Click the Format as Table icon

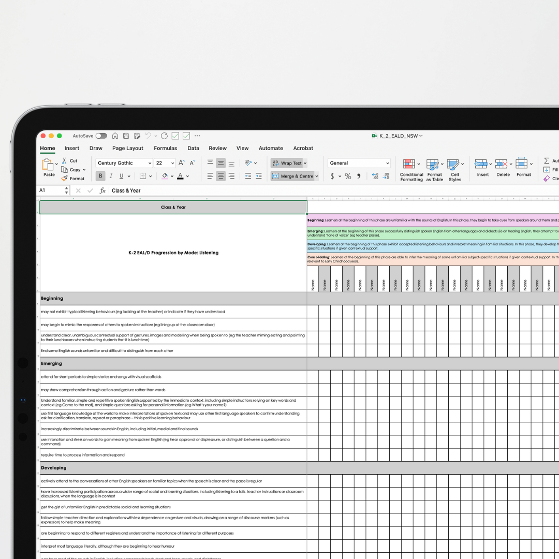point(434,164)
